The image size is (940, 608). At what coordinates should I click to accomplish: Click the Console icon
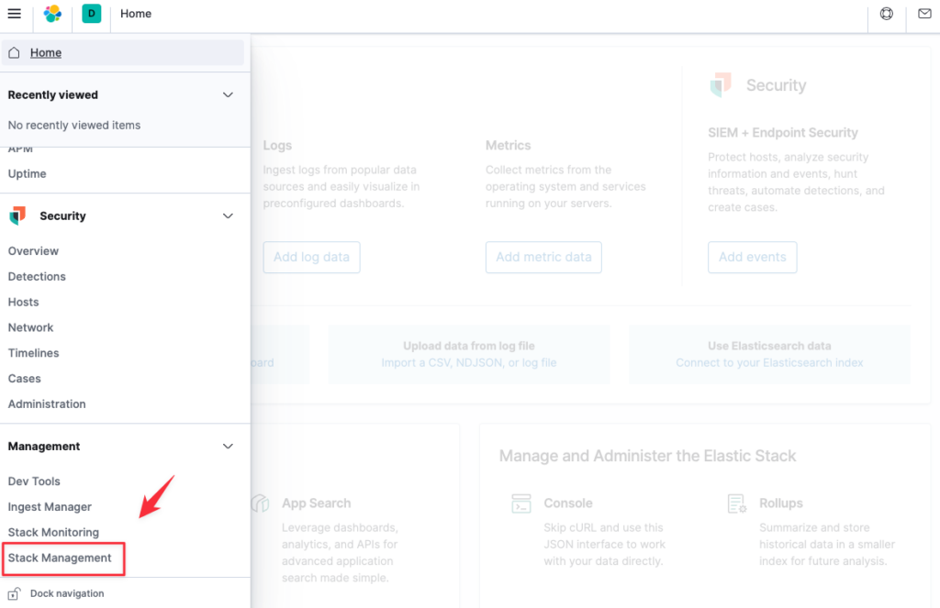point(521,503)
